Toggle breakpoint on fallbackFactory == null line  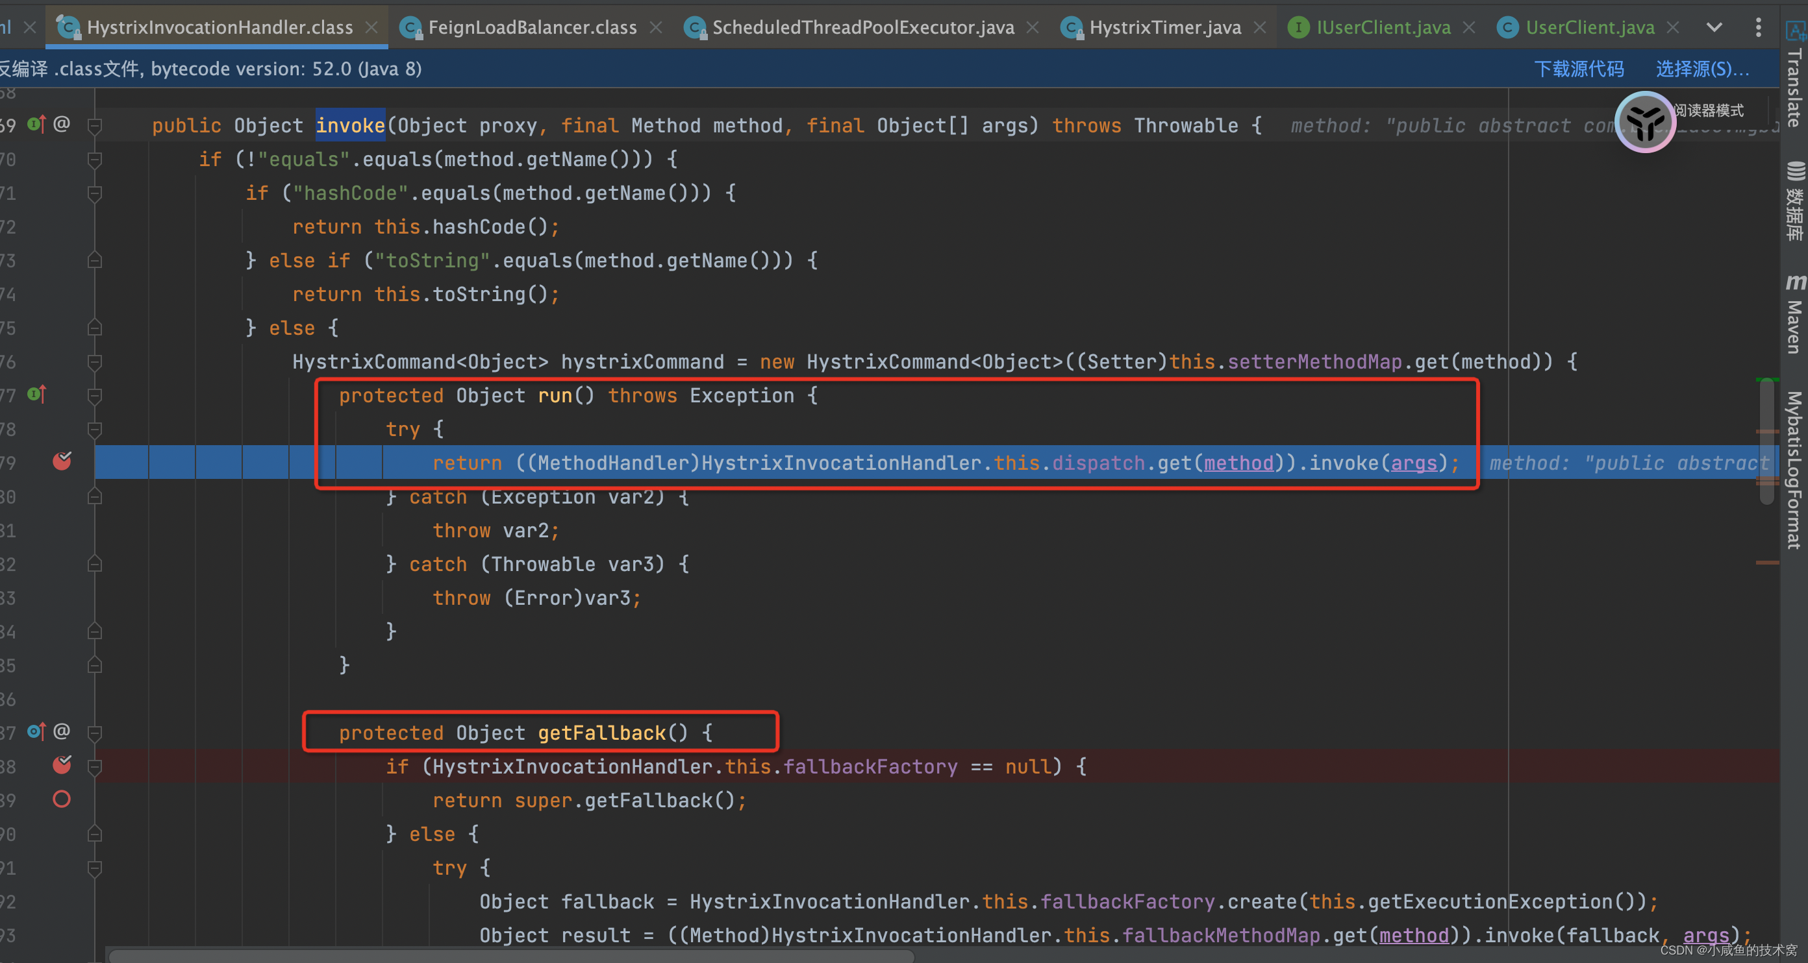[62, 764]
